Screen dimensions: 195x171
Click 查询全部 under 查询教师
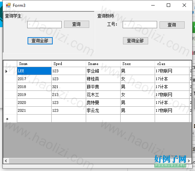(135, 41)
